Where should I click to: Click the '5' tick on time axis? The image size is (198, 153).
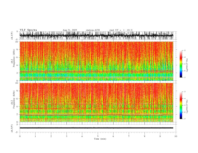click(x=98, y=136)
